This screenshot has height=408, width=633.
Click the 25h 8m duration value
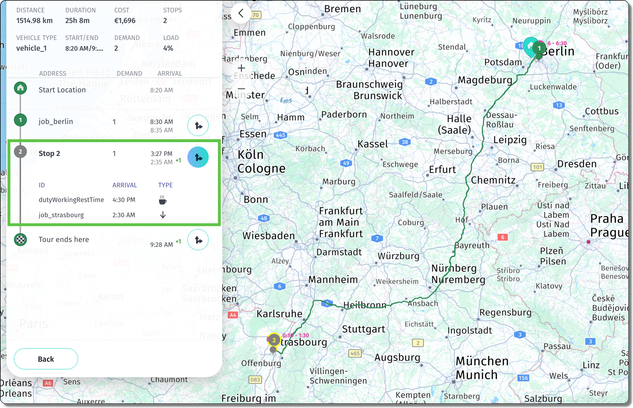click(x=77, y=20)
